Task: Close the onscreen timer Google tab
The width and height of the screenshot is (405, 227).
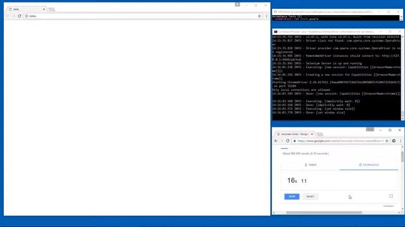Action: [312, 134]
